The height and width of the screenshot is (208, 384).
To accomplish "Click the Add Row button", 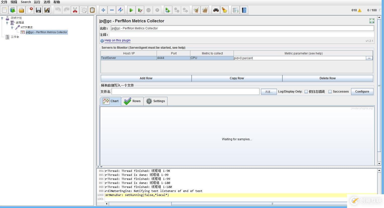I will (x=146, y=78).
